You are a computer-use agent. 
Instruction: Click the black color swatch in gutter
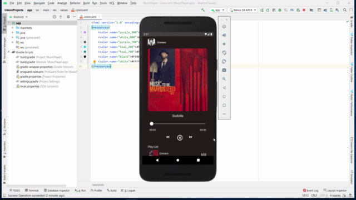[x=85, y=57]
